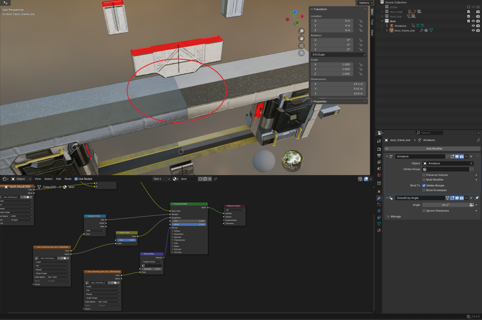Toggle camera view in the viewport
The height and width of the screenshot is (320, 482).
[302, 46]
